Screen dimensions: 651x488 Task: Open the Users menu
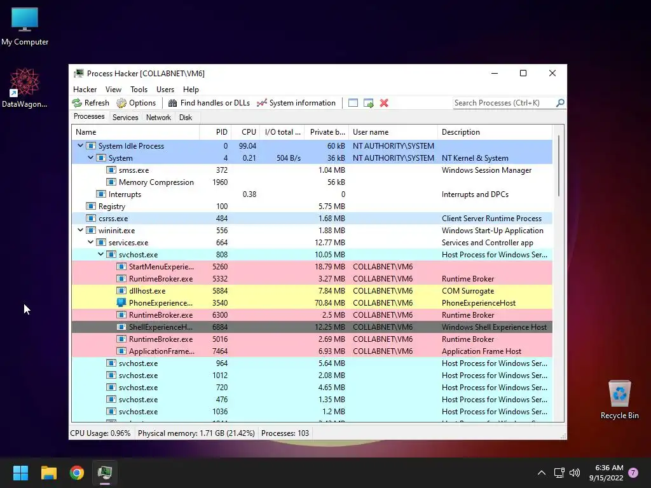pyautogui.click(x=165, y=90)
